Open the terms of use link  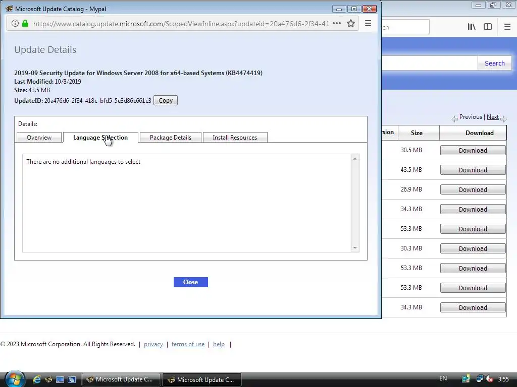pos(188,344)
